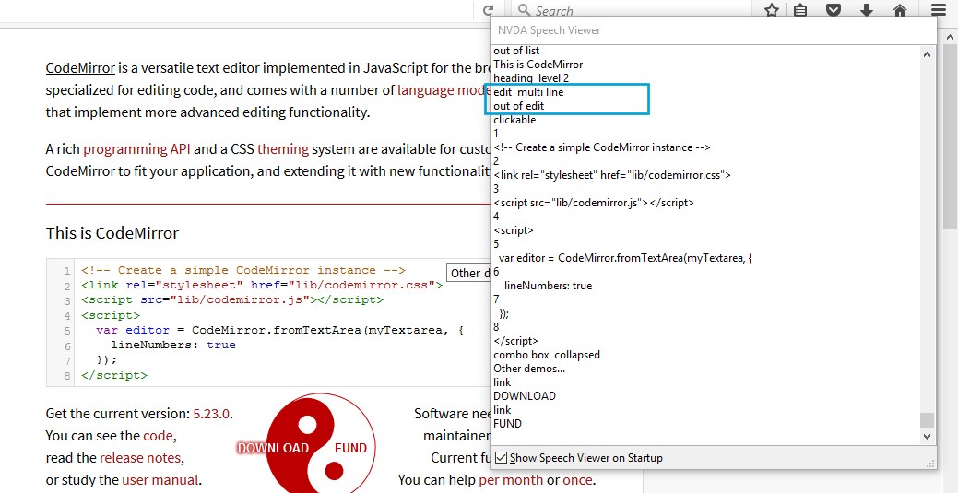Click 'out of edit' in speech viewer
The height and width of the screenshot is (493, 958).
coord(519,106)
